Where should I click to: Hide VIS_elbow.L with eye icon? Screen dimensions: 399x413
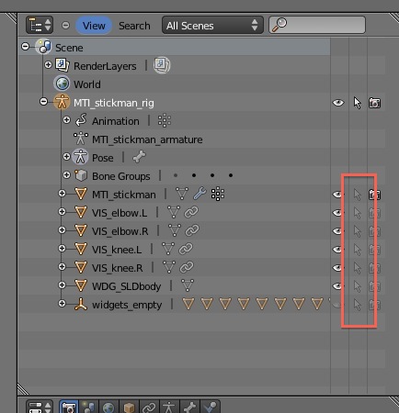pos(337,213)
